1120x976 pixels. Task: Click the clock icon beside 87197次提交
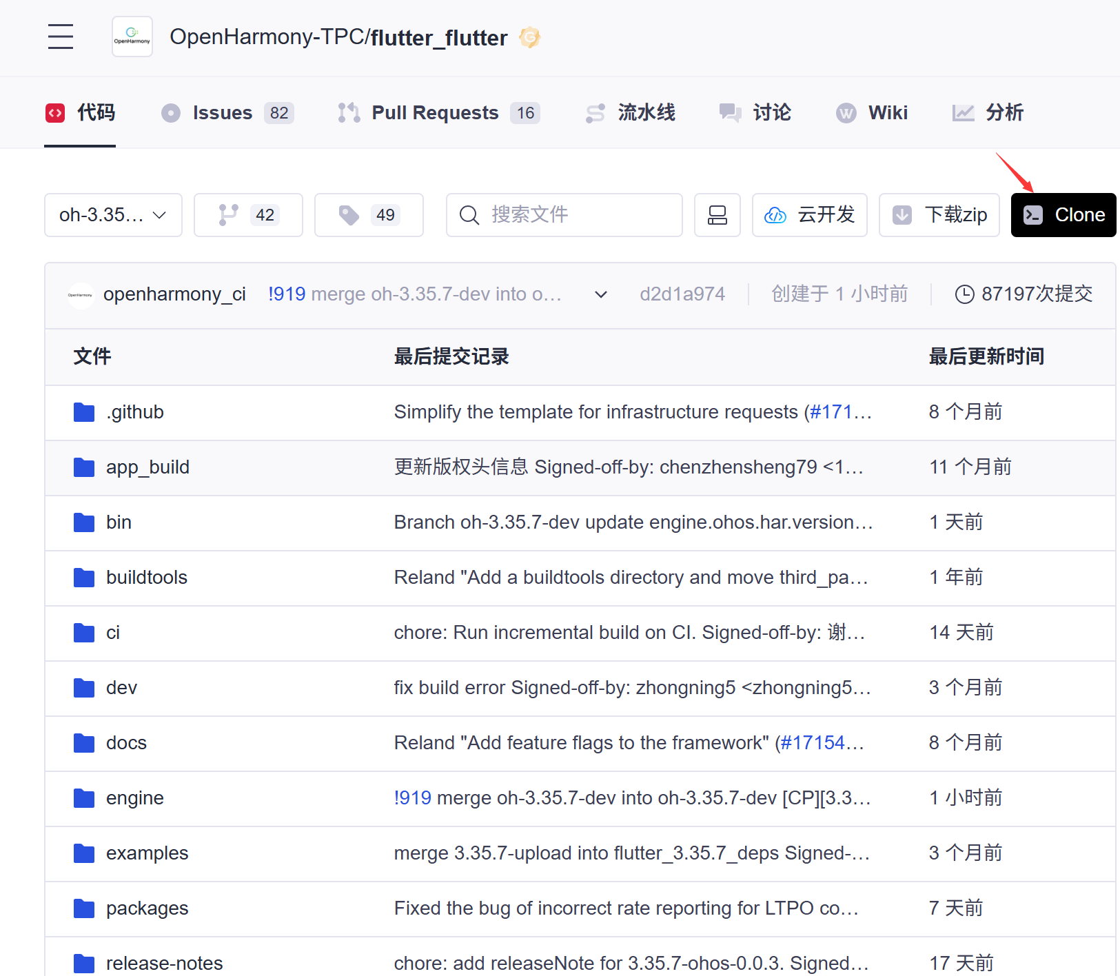pos(964,294)
